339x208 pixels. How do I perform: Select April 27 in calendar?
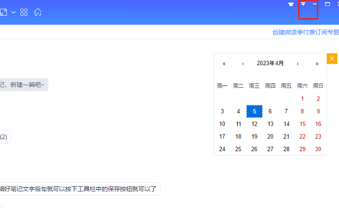coord(270,149)
